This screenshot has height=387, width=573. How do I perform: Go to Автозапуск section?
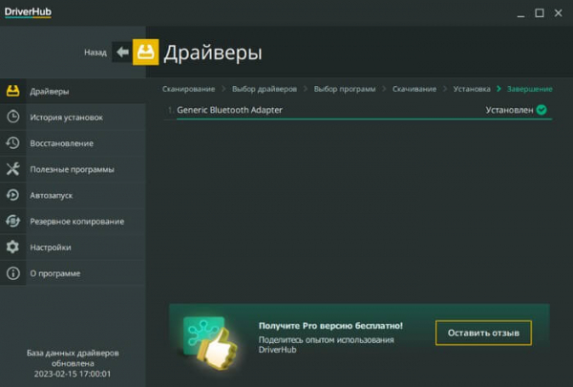click(x=74, y=195)
